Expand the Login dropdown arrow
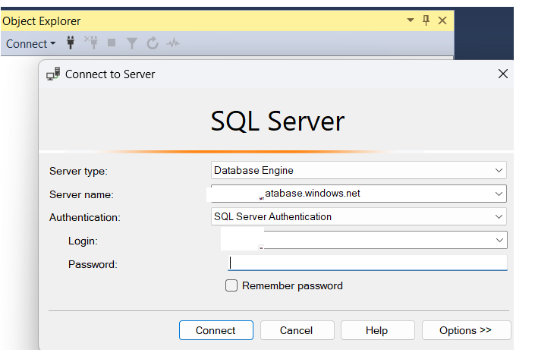The width and height of the screenshot is (535, 353). click(x=499, y=241)
